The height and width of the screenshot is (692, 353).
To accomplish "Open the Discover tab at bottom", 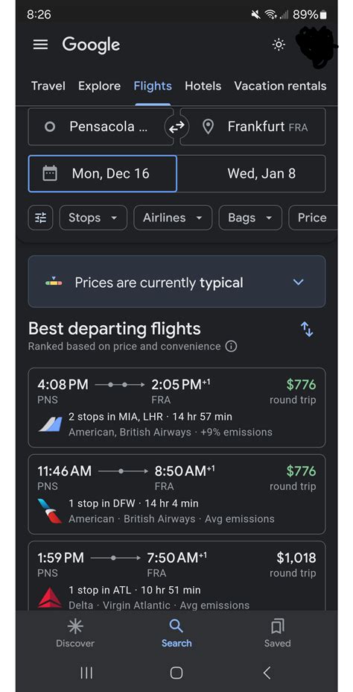I will point(75,632).
